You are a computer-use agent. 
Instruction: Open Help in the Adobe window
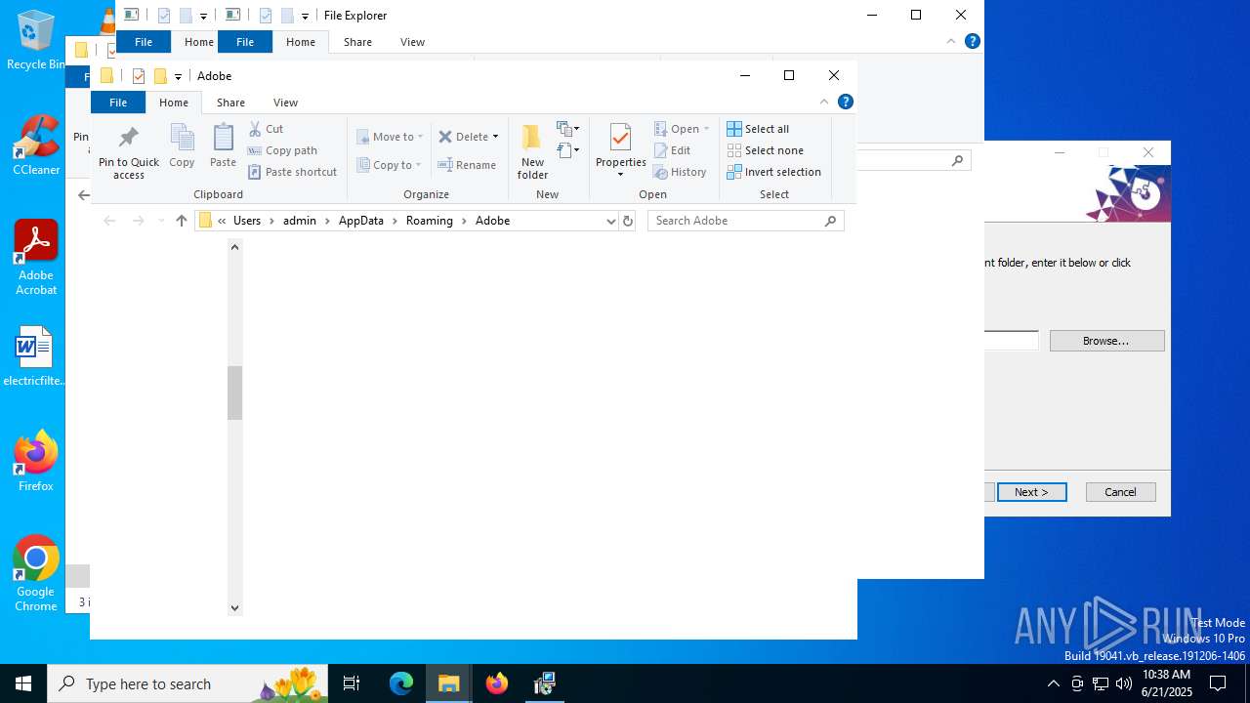(846, 102)
